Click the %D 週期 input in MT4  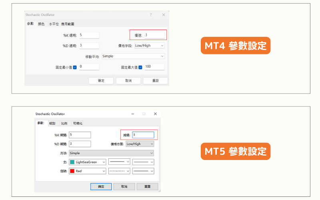(x=89, y=46)
